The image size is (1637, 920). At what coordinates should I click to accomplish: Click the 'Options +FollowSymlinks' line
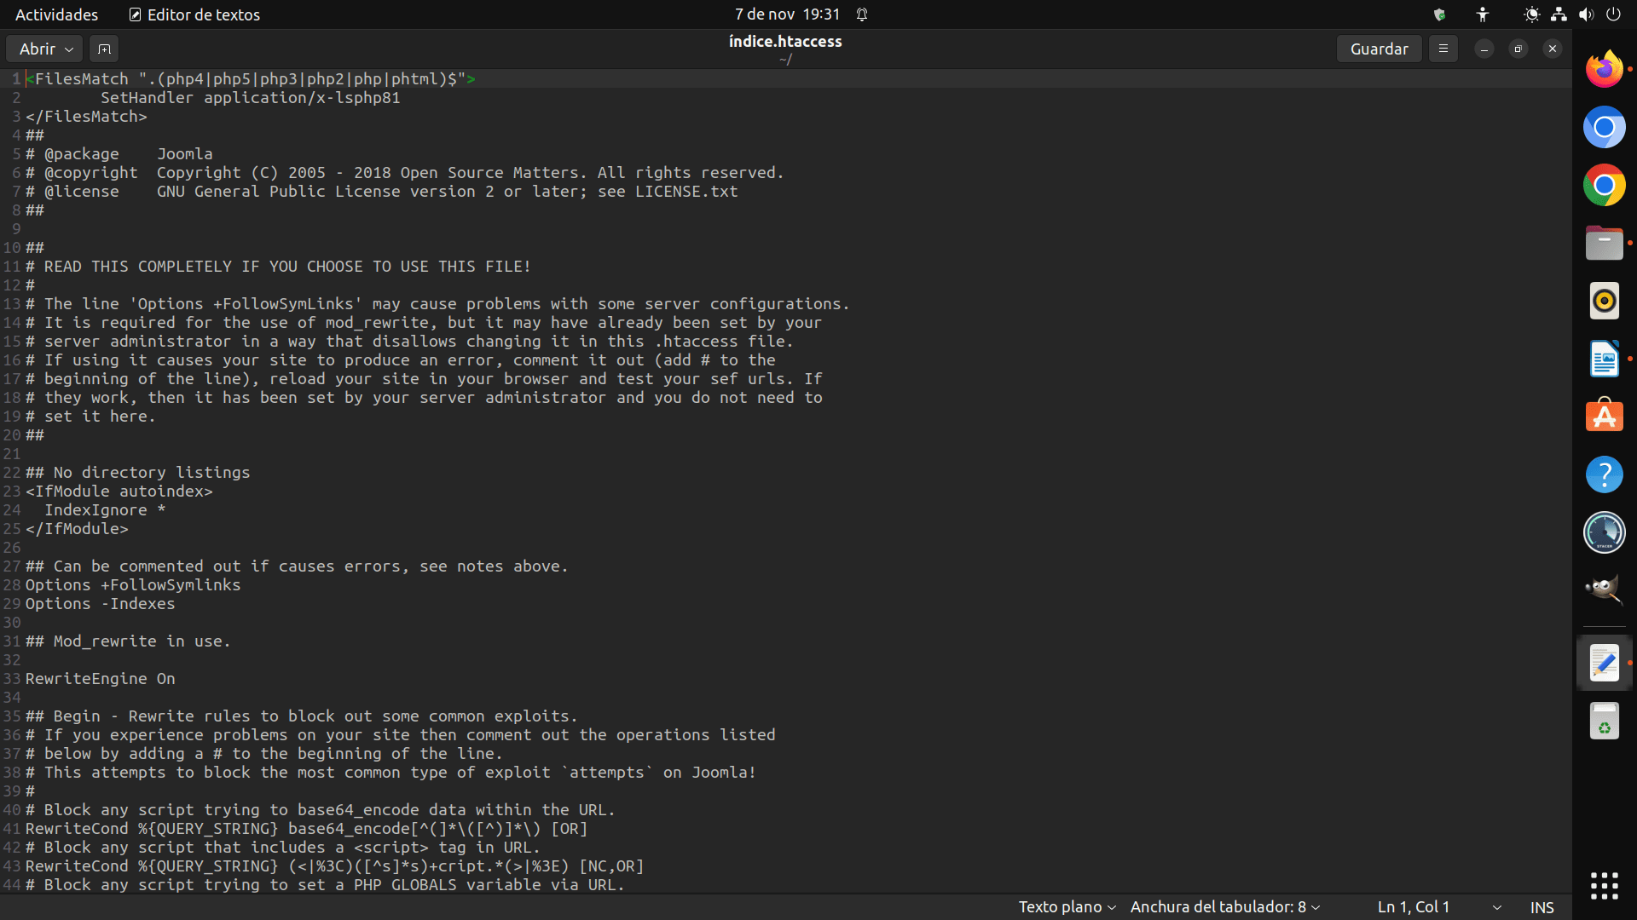[x=133, y=585]
